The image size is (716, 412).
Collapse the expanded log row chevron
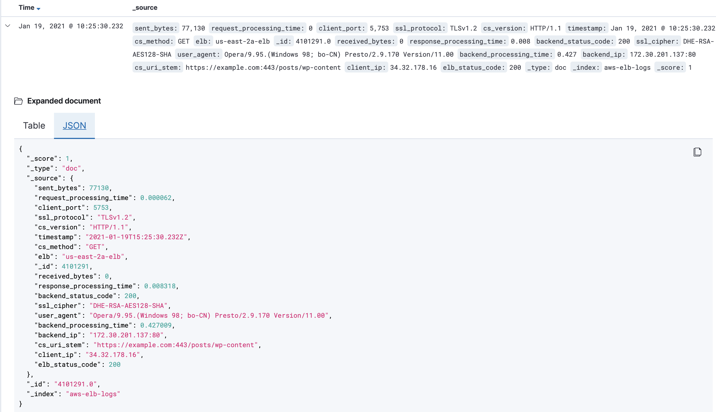coord(8,26)
